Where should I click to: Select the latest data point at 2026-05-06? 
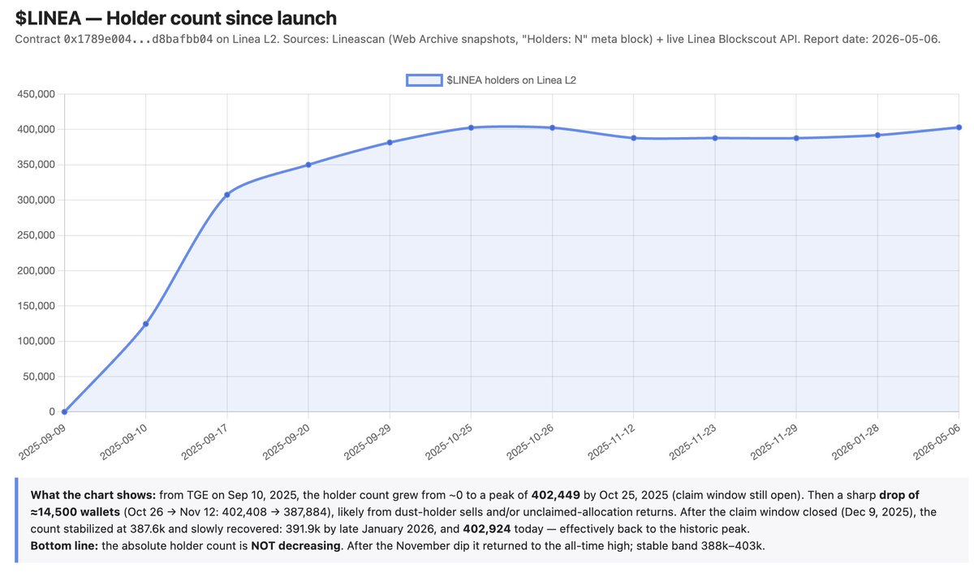click(x=959, y=127)
